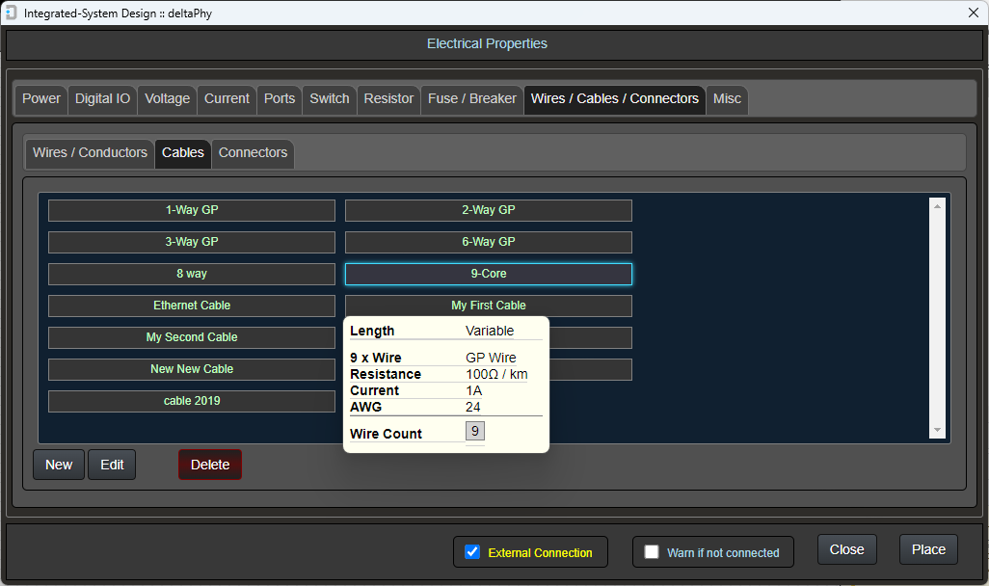Open the Digital IO tab
The height and width of the screenshot is (586, 989).
[x=102, y=98]
